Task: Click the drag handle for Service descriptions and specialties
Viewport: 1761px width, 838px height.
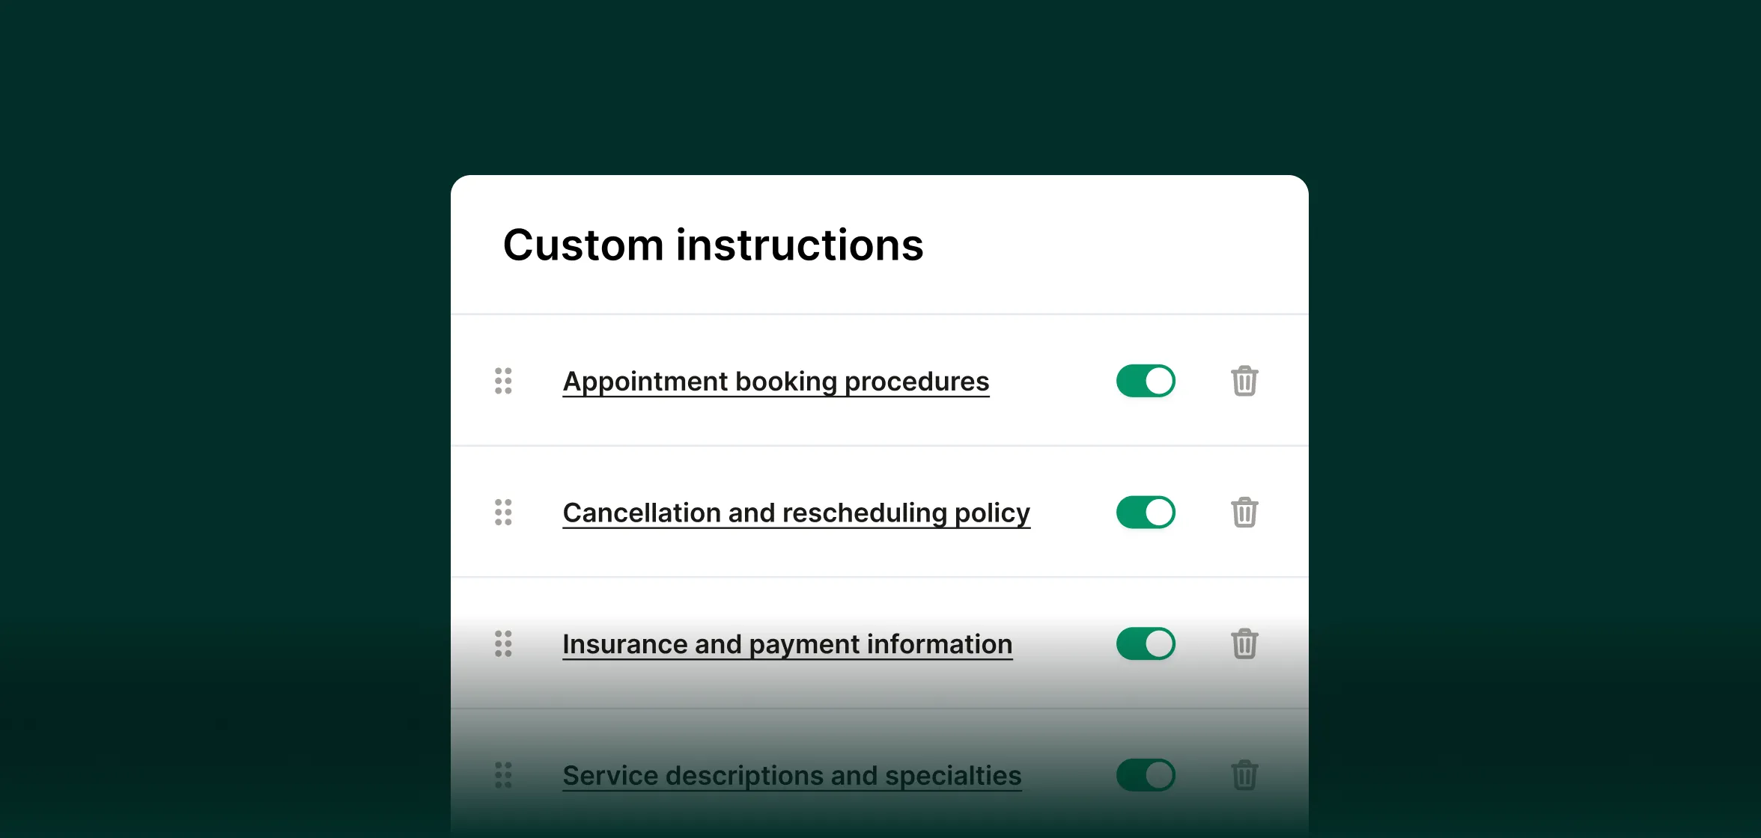Action: coord(503,776)
